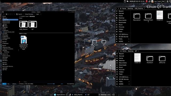
Task: Select Visual_Studio_Code place in Dolphin
Action: click(9, 32)
